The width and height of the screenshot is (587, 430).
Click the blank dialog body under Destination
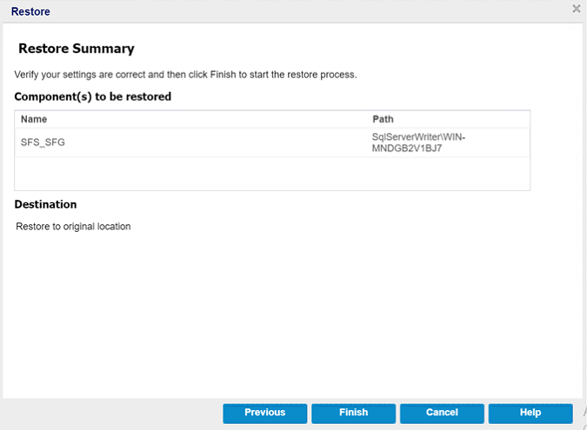click(287, 313)
